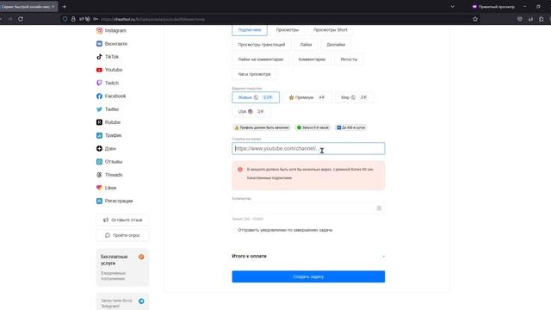Click the browser address bar URL
The height and width of the screenshot is (310, 551).
tap(152, 19)
